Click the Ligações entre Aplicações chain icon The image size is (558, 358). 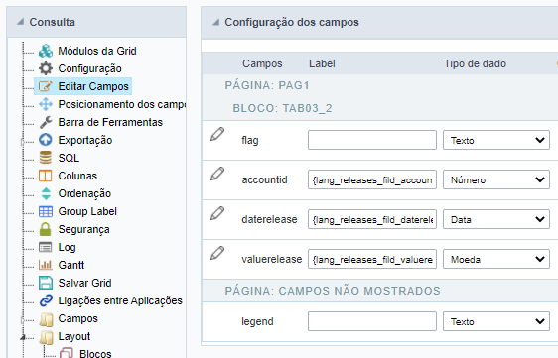[x=46, y=300]
